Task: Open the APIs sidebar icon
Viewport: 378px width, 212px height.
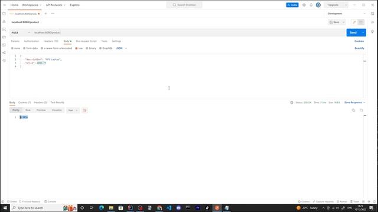Action: (4, 22)
